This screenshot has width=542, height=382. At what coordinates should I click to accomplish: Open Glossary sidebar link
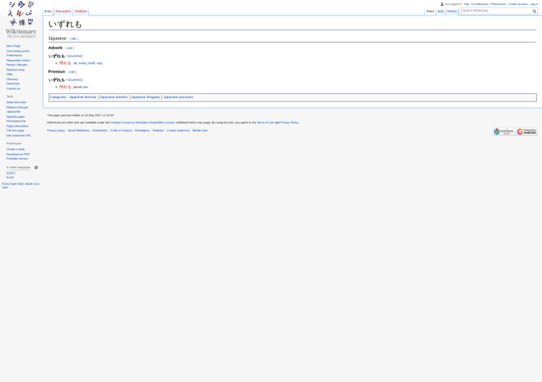[12, 79]
